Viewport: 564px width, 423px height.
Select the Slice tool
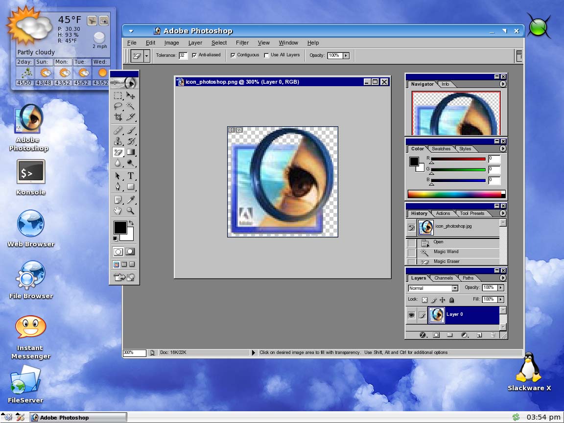pos(131,117)
